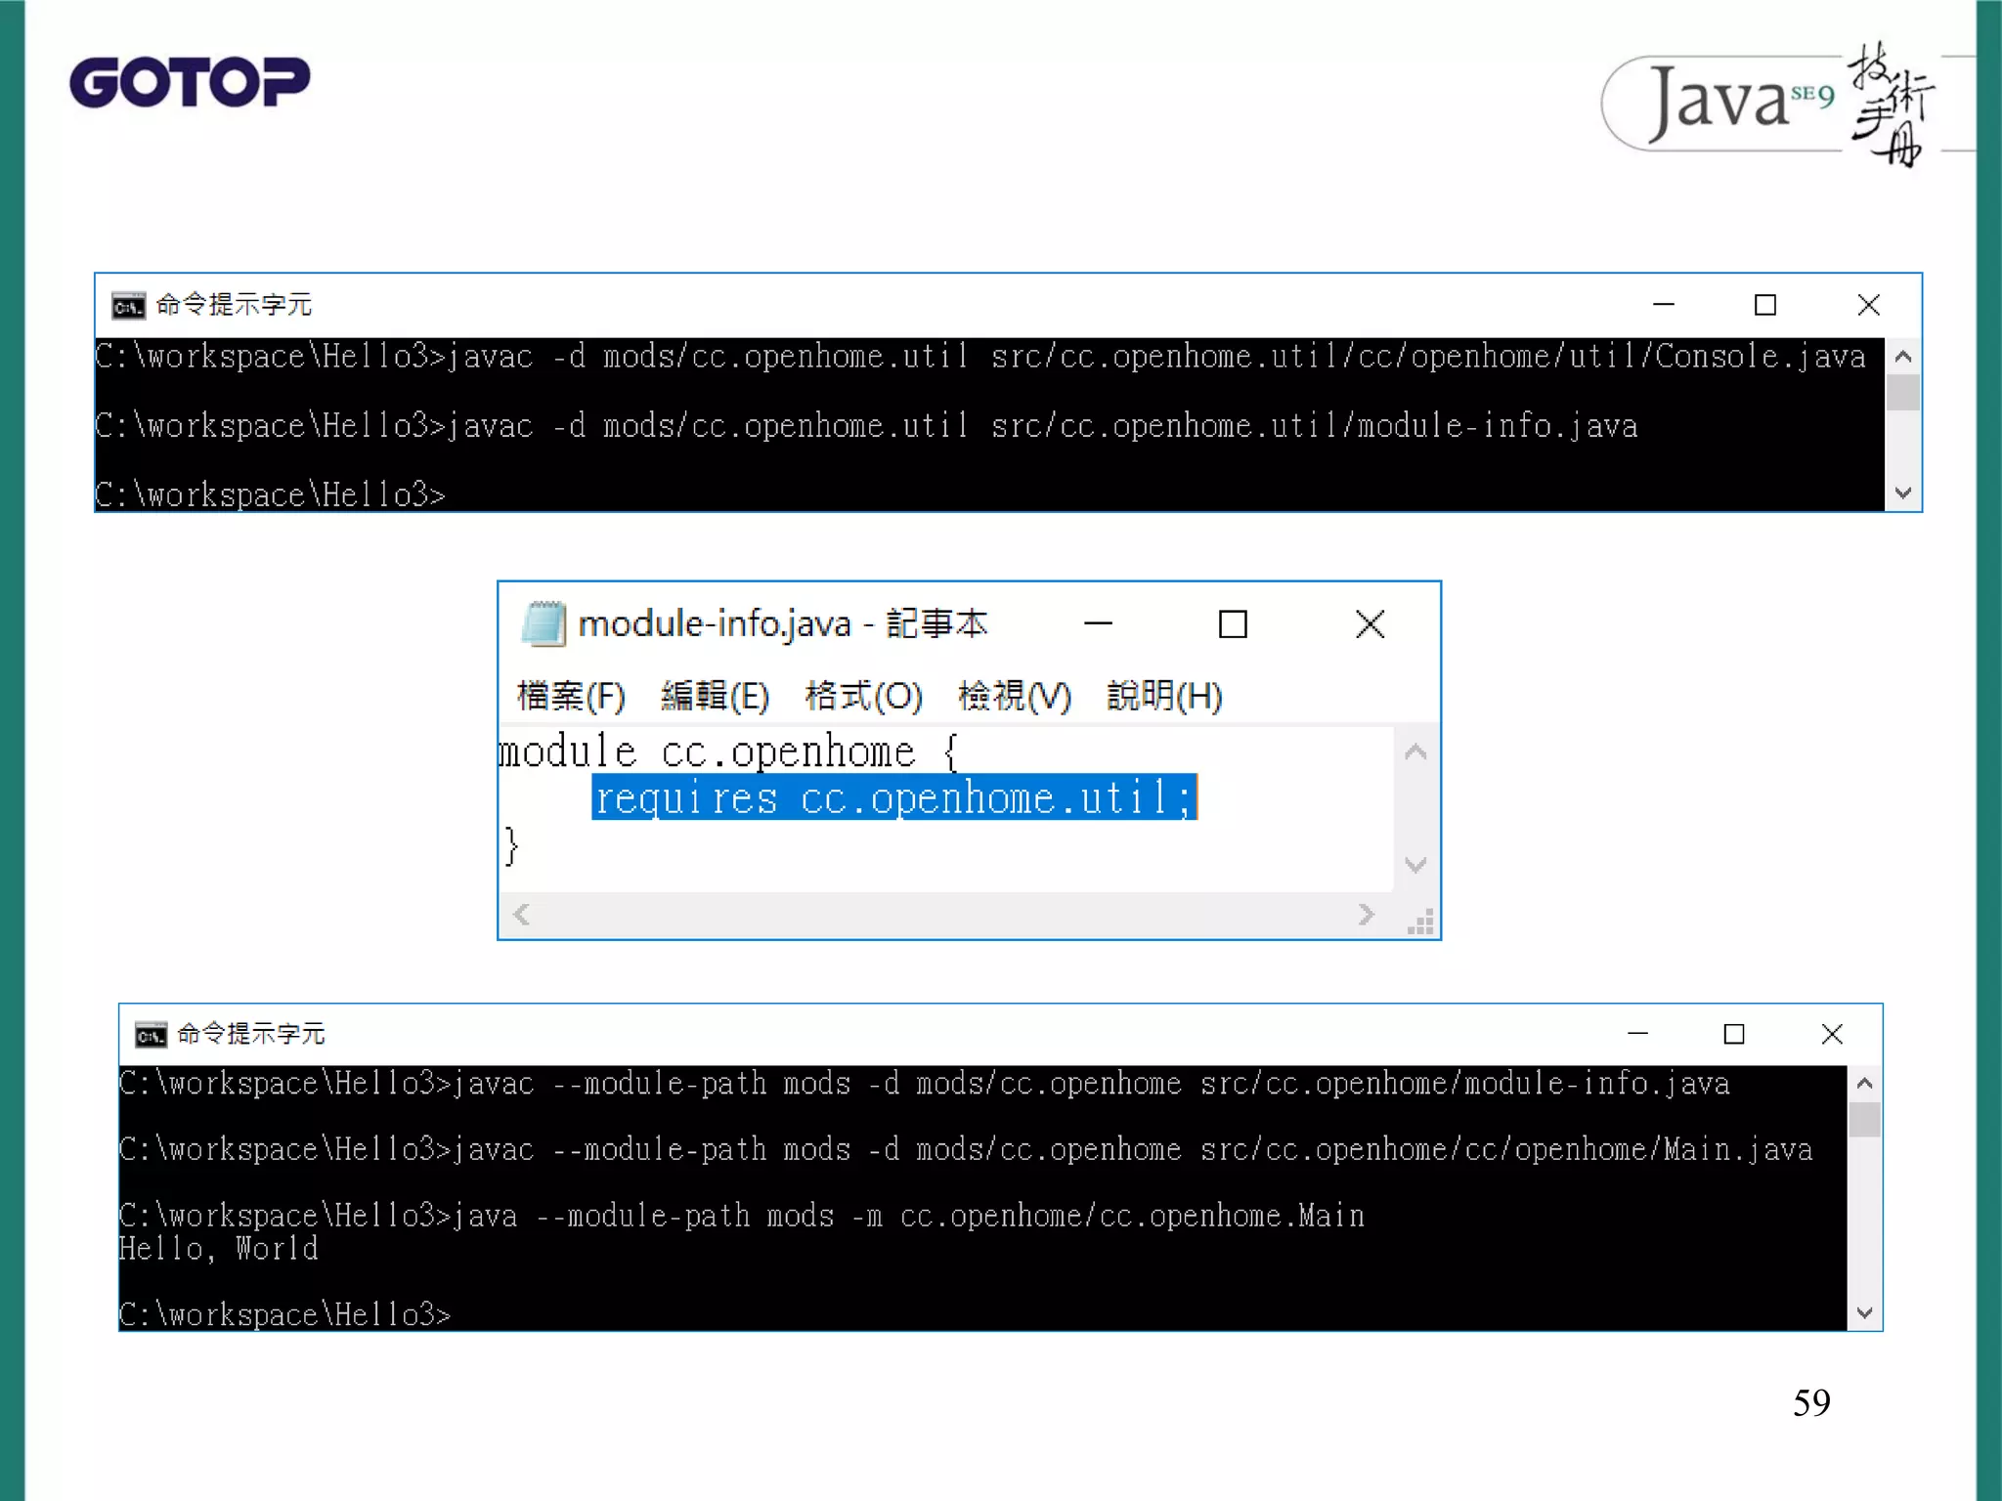Open the 格式(O) menu in Notepad

[863, 696]
